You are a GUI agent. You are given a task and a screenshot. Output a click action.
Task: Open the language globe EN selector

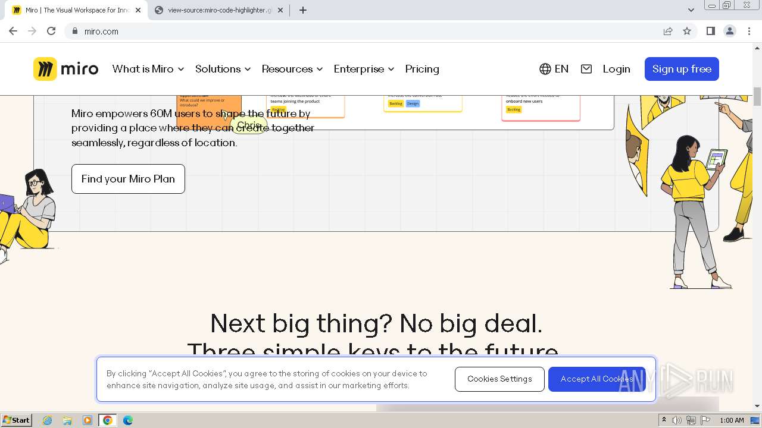[x=554, y=69]
